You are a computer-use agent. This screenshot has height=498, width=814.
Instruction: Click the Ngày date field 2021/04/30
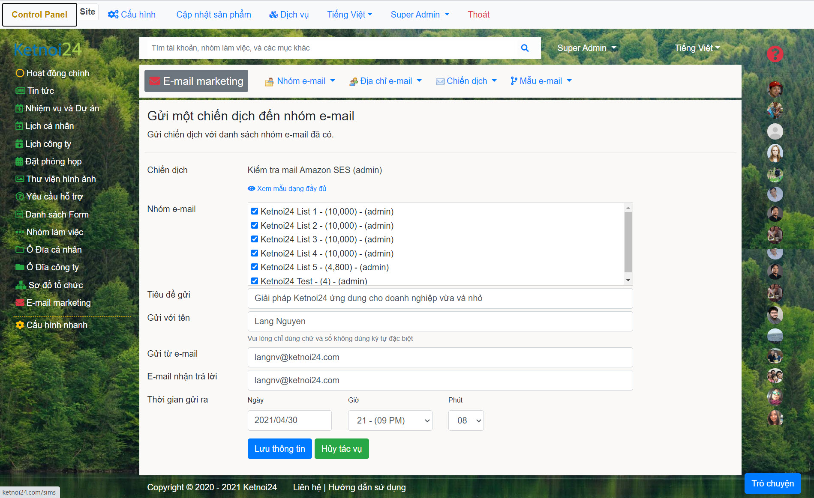290,420
